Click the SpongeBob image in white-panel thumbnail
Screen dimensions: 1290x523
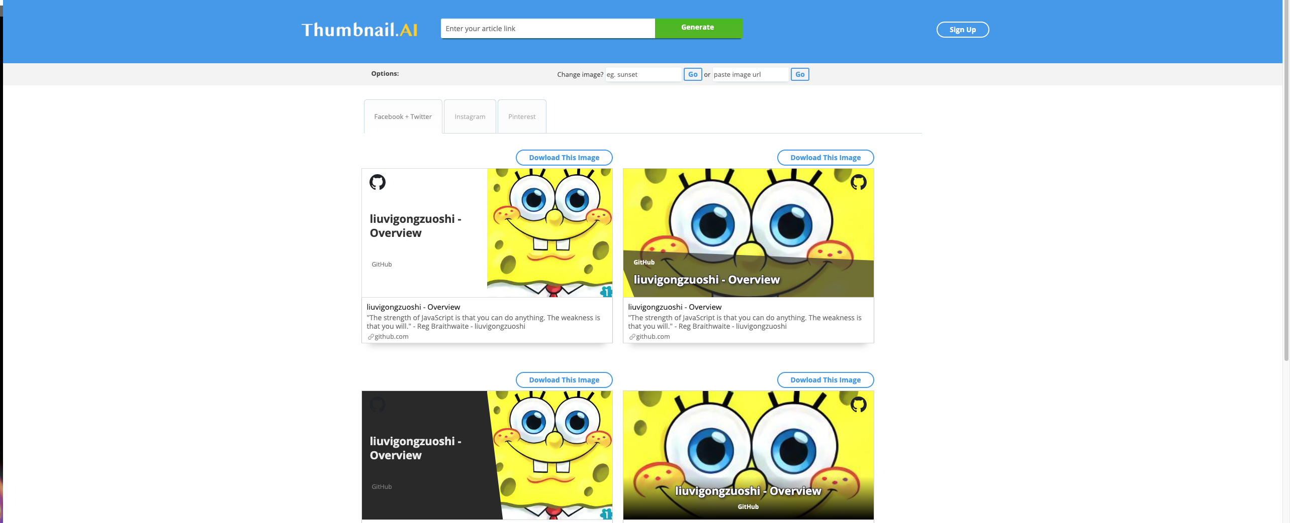pyautogui.click(x=549, y=233)
